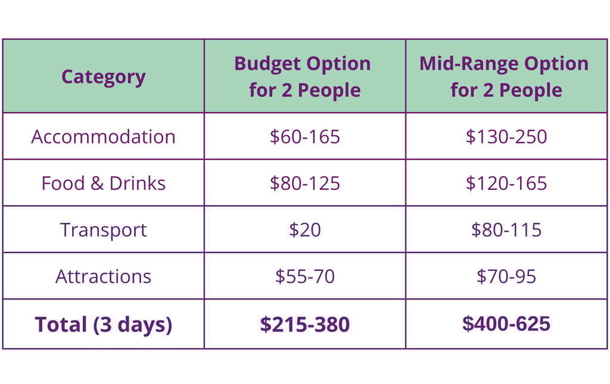Select the $215-380 budget total cell
The width and height of the screenshot is (610, 384).
pos(305,324)
